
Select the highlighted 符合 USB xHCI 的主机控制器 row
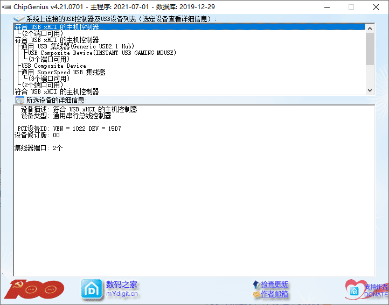190,27
